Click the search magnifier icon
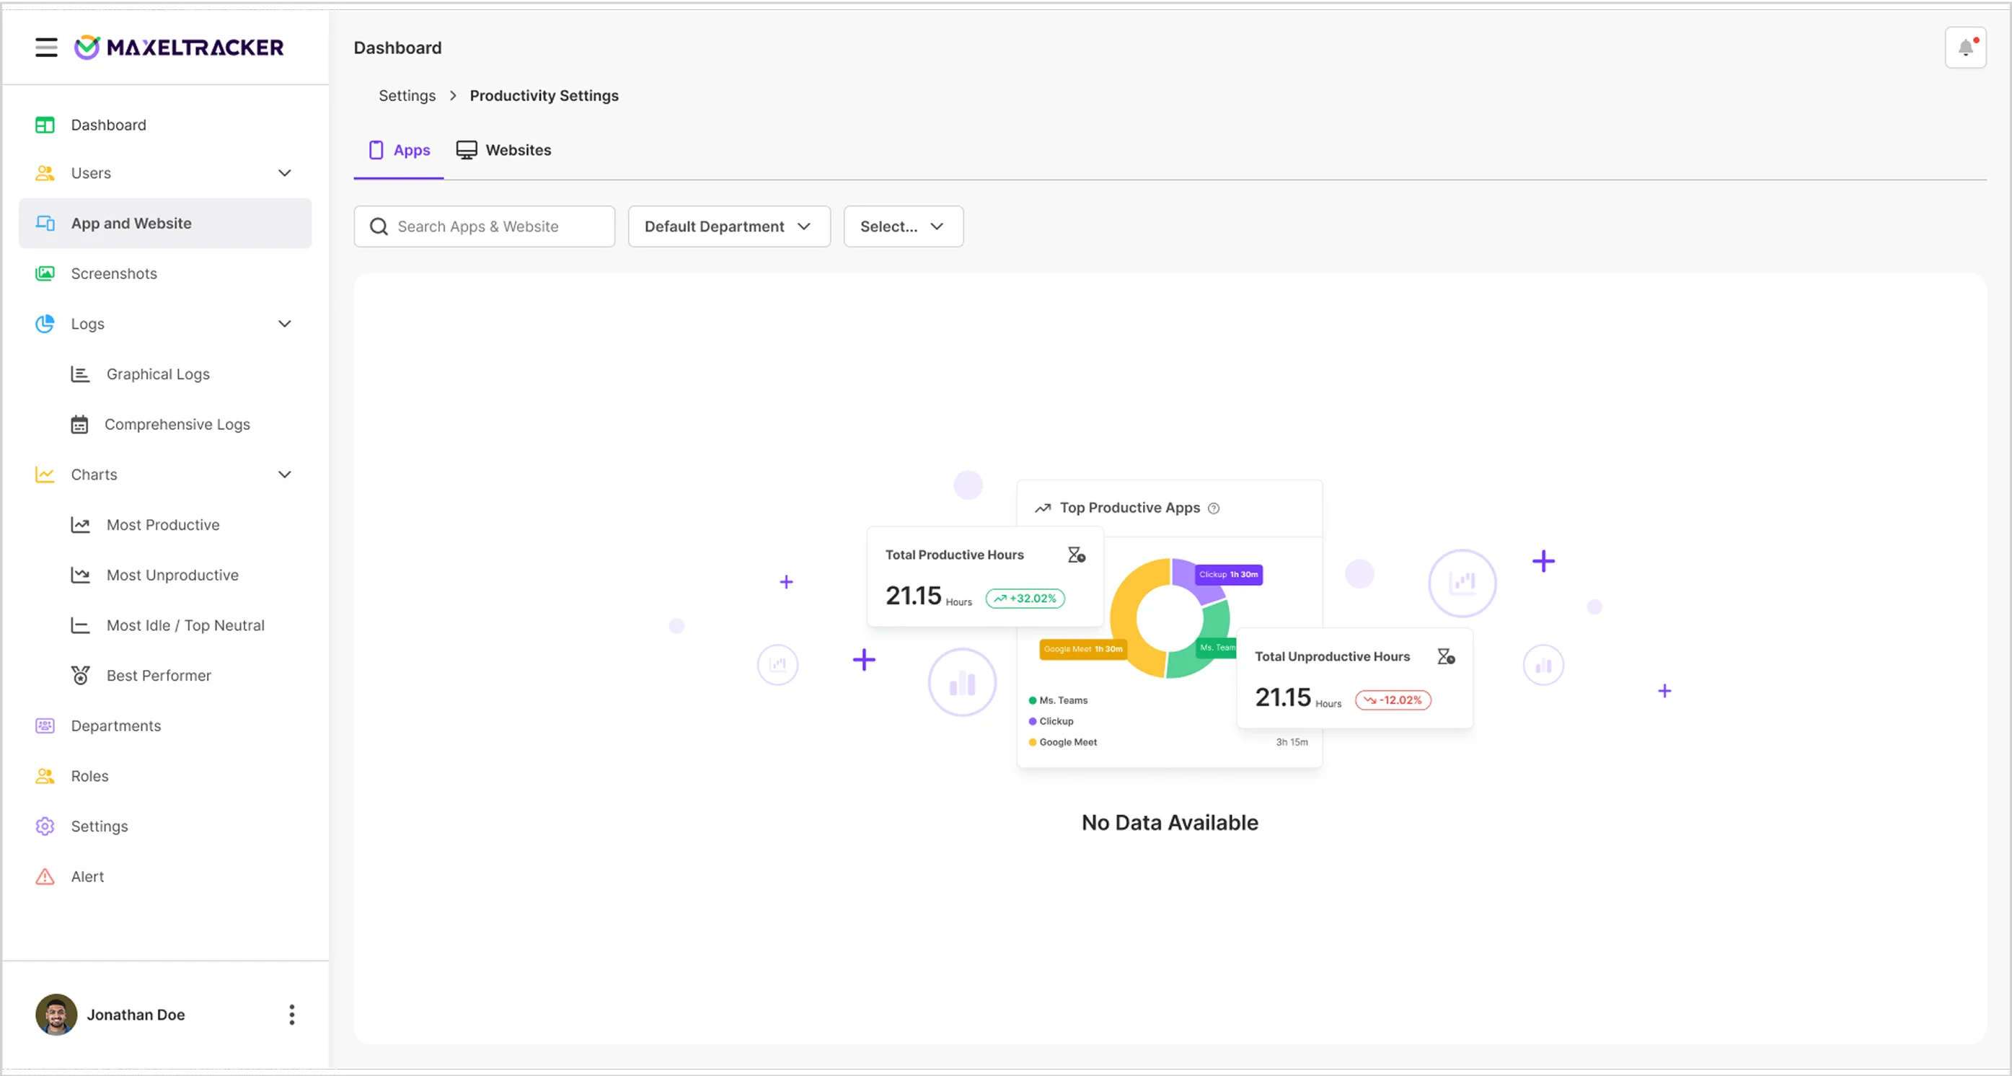This screenshot has width=2012, height=1076. coord(379,226)
